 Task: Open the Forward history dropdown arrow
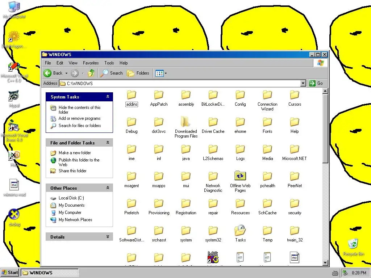tap(83, 73)
